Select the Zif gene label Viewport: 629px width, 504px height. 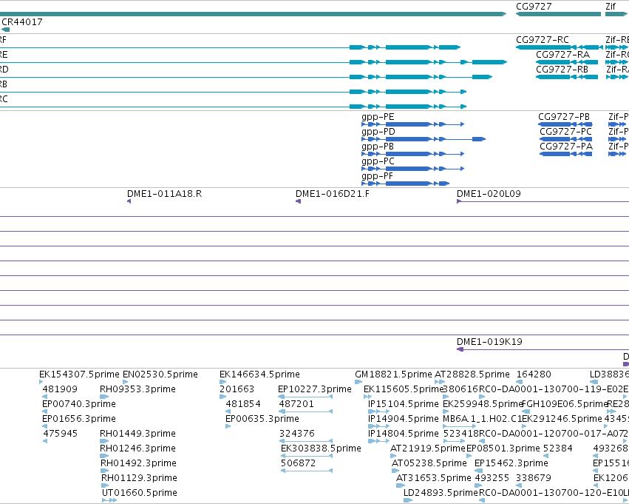[610, 7]
